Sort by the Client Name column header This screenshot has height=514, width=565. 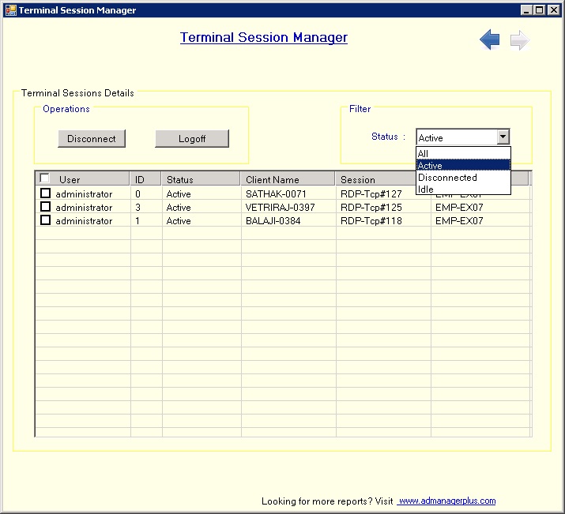pyautogui.click(x=288, y=179)
